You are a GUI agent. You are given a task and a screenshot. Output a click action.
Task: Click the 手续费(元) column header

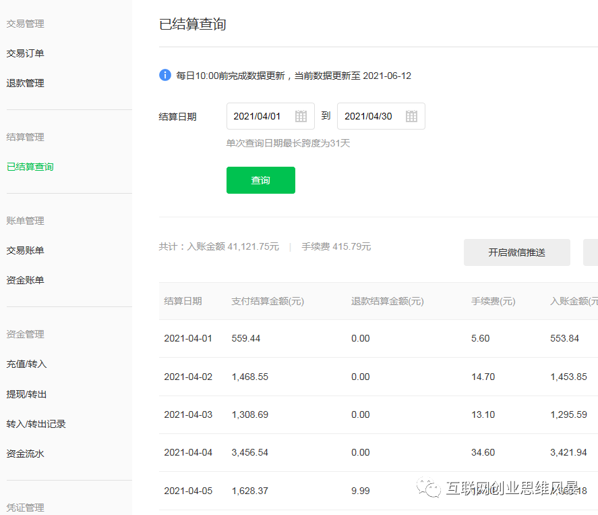(x=493, y=301)
